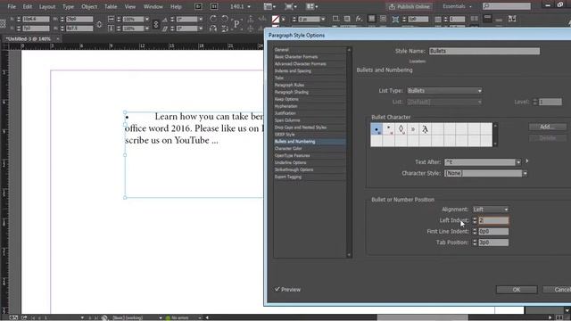This screenshot has width=571, height=321.
Task: Open the Type menu
Action: (68, 6)
